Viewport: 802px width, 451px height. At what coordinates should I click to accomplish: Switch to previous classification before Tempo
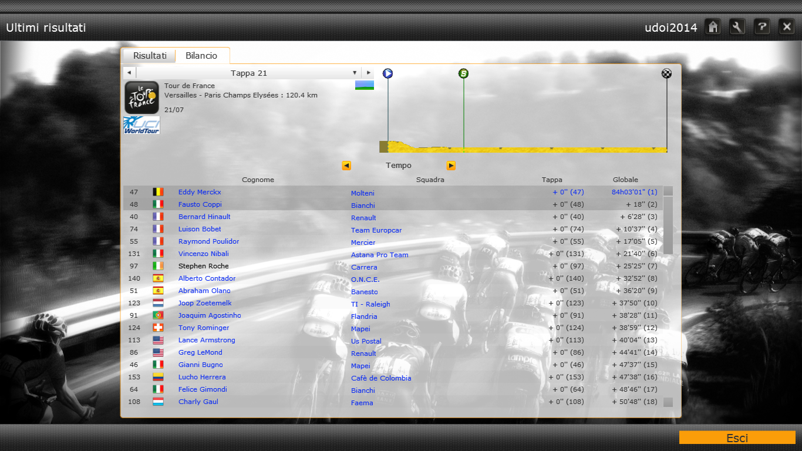coord(346,166)
